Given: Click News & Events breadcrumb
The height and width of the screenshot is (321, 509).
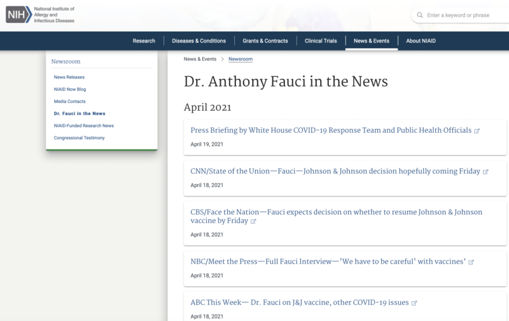Looking at the screenshot, I should (x=200, y=59).
